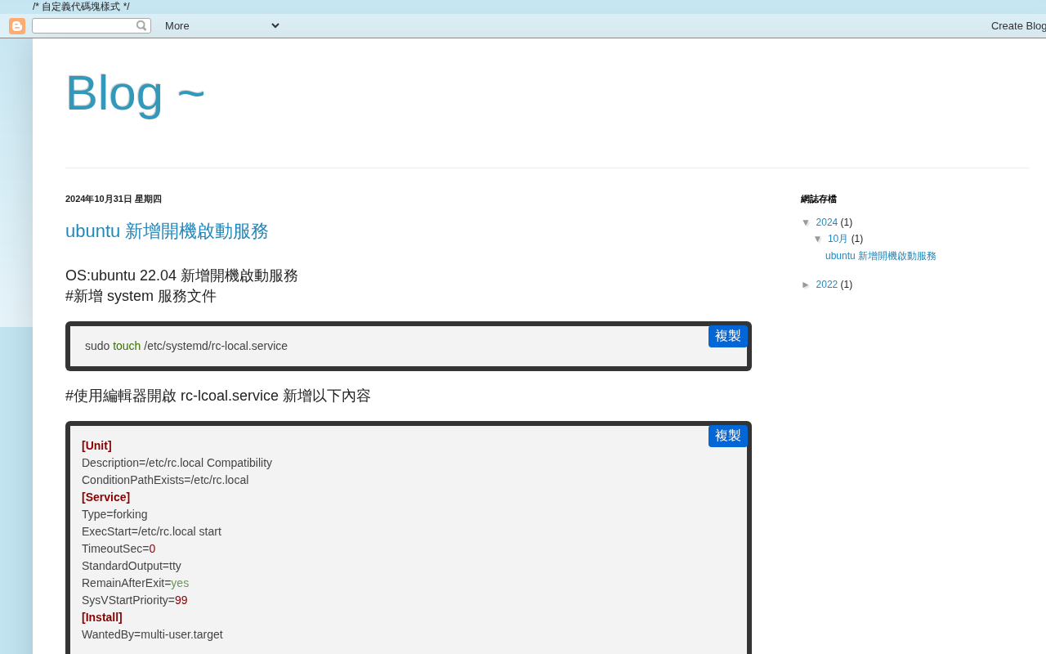
Task: Copy the sudo touch command code block
Action: click(728, 336)
